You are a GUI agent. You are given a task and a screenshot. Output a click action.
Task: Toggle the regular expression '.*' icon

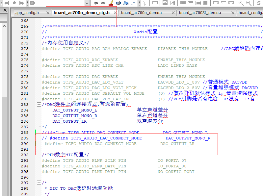(x=133, y=3)
